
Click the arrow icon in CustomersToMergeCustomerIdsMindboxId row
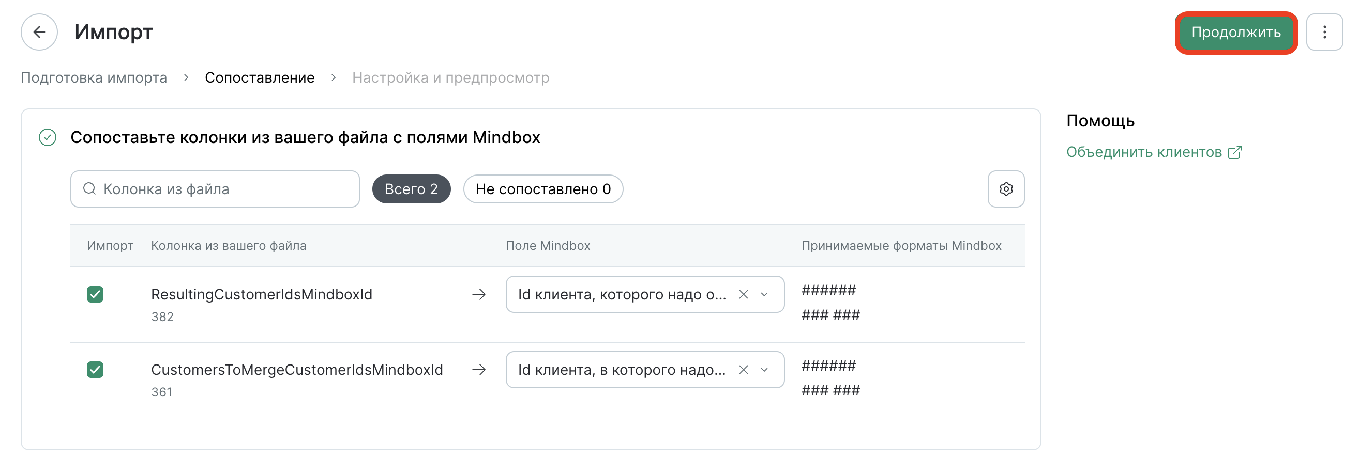[x=478, y=370]
